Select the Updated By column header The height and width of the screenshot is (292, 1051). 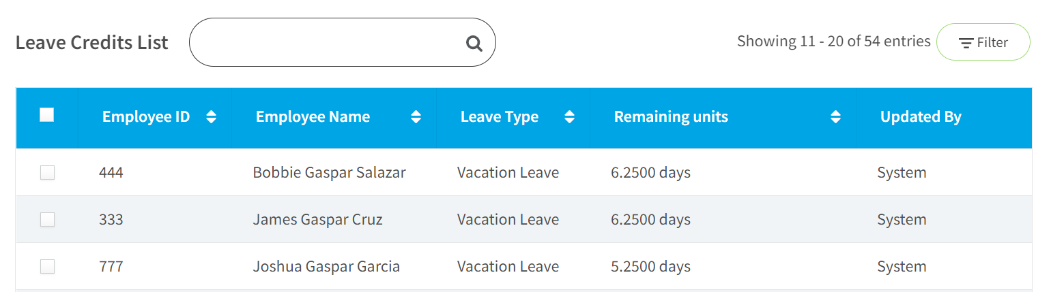(x=921, y=117)
